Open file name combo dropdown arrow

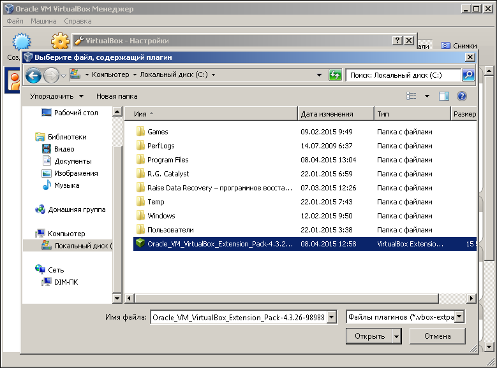331,316
